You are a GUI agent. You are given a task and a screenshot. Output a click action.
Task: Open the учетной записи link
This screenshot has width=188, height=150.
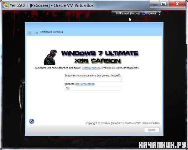(x=91, y=68)
